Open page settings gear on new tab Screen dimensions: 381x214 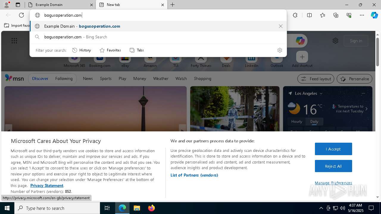tap(335, 41)
